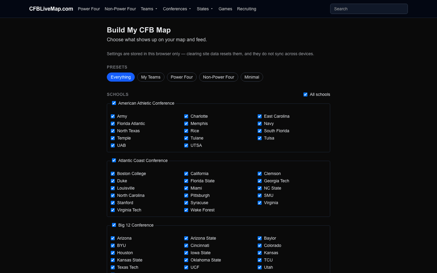Uncheck the Rice checkbox
The image size is (437, 273).
pos(186,131)
